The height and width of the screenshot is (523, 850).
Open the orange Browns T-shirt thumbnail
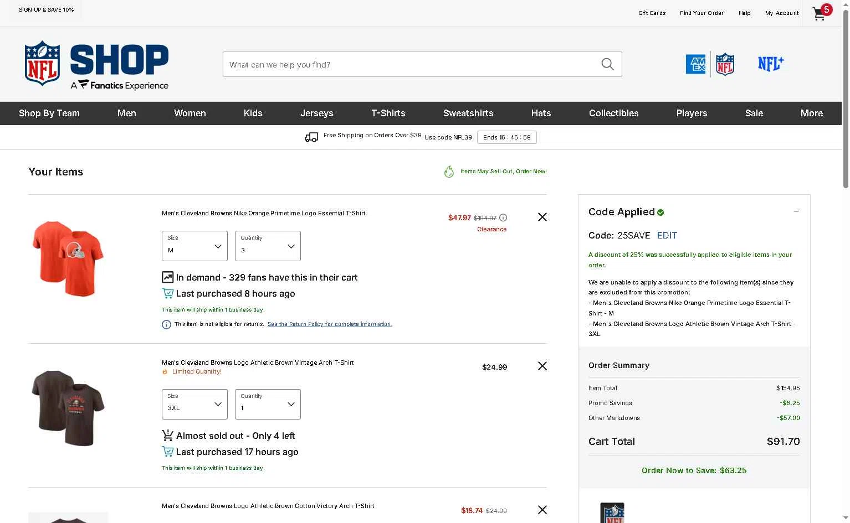pos(68,258)
